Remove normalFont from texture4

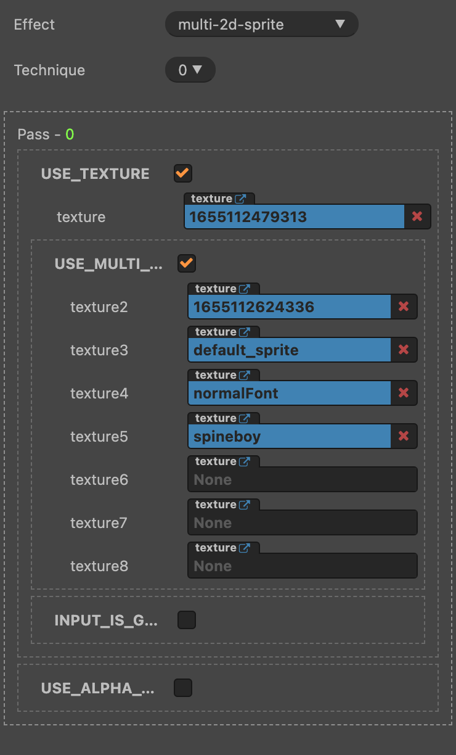coord(404,393)
